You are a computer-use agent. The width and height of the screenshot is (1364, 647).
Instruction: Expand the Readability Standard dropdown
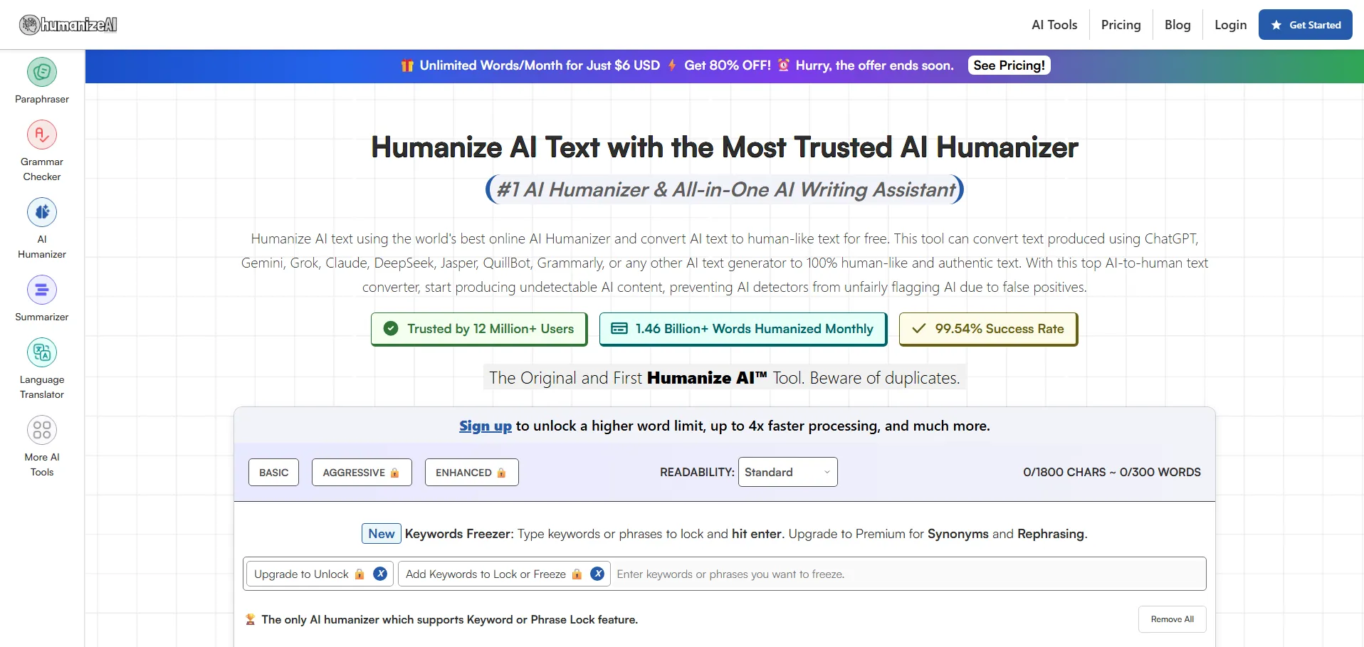[x=787, y=472]
